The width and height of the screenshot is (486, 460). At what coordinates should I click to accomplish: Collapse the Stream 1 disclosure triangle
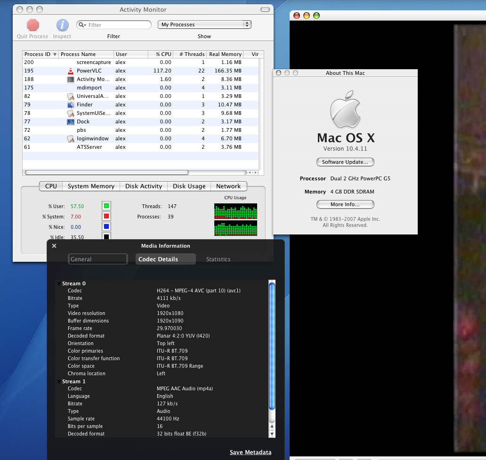[x=58, y=381]
